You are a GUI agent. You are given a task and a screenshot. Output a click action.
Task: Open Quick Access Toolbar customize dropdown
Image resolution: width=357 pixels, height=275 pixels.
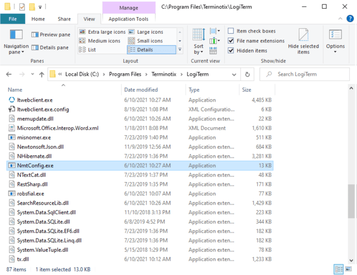[x=40, y=7]
